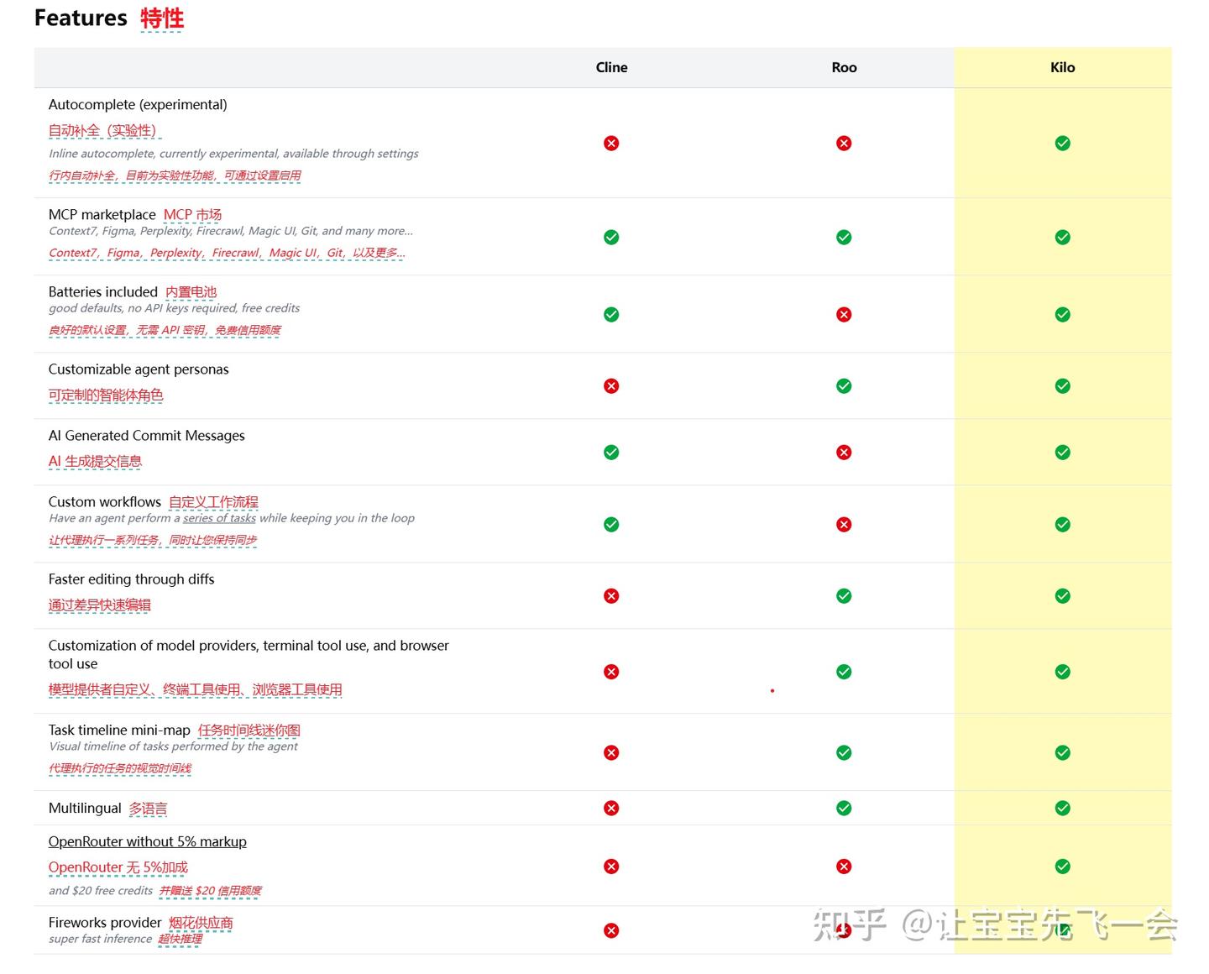Screen dimensions: 1209x974
Task: Click 'Visual timeline of tasks performed' description
Action: click(173, 746)
